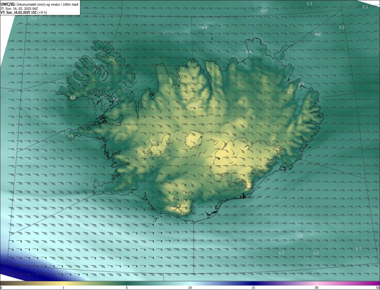Select the 'IT: Sun. 16. 02. 2025 06Z' line
This screenshot has height=290, width=380.
click(x=19, y=8)
